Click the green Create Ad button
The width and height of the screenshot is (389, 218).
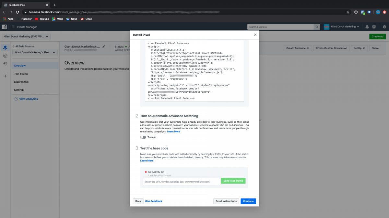click(x=377, y=36)
